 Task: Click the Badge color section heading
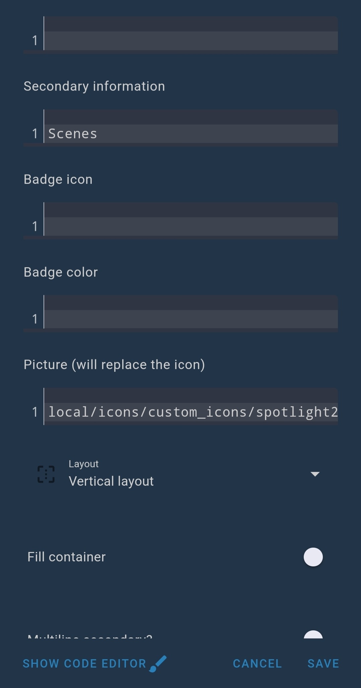point(60,272)
